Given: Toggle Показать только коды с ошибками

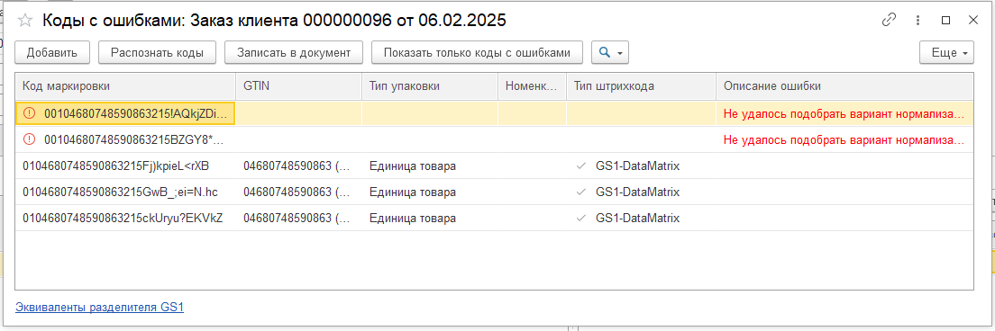Looking at the screenshot, I should [477, 53].
